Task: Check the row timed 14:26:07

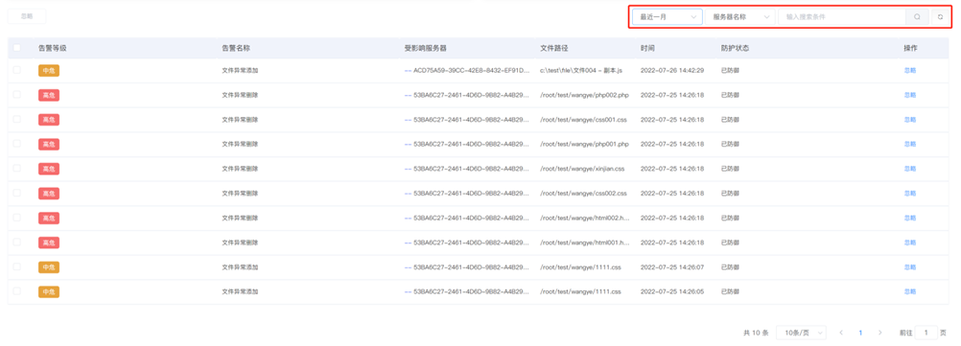Action: [x=16, y=267]
